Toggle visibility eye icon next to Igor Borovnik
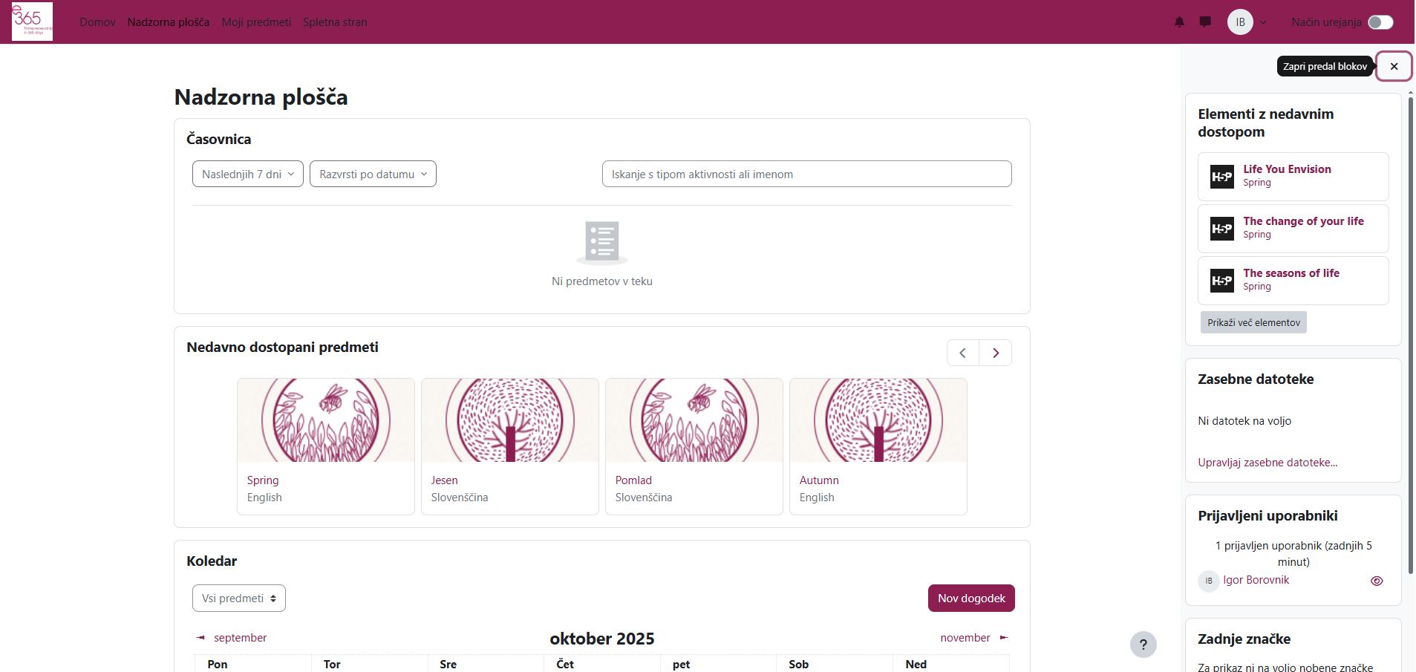 pyautogui.click(x=1376, y=581)
